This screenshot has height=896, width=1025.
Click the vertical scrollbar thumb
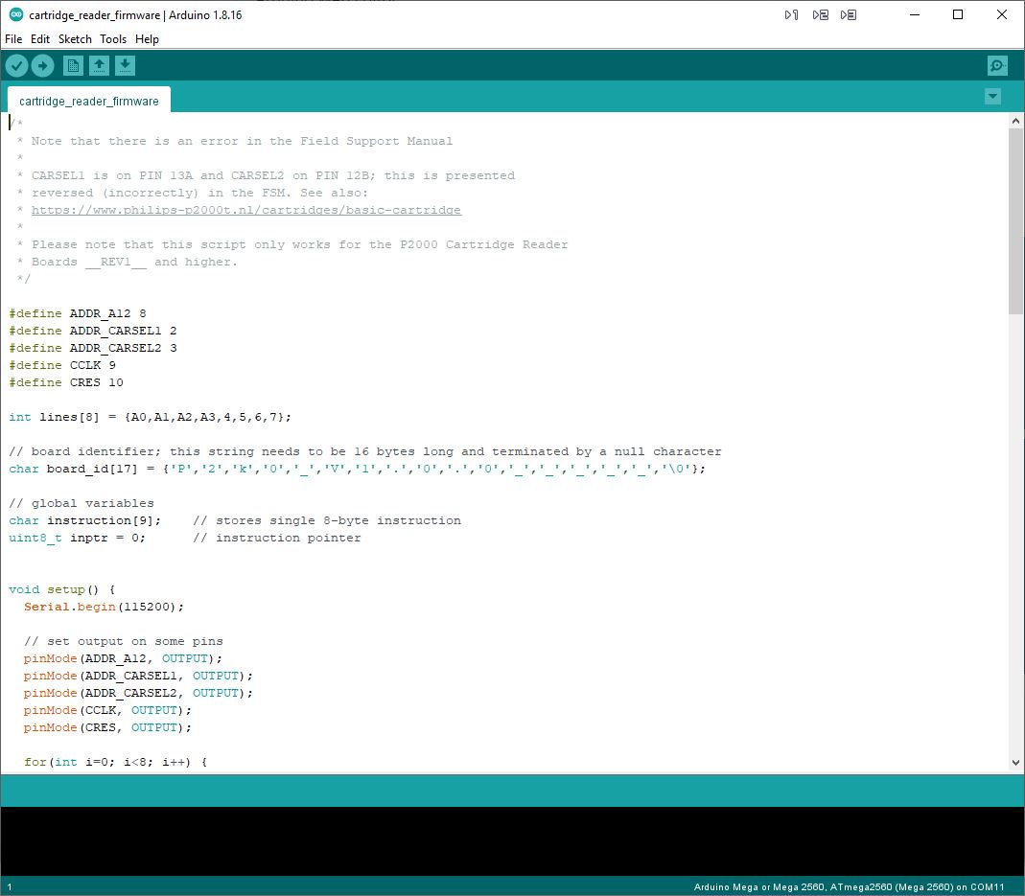pos(1015,221)
